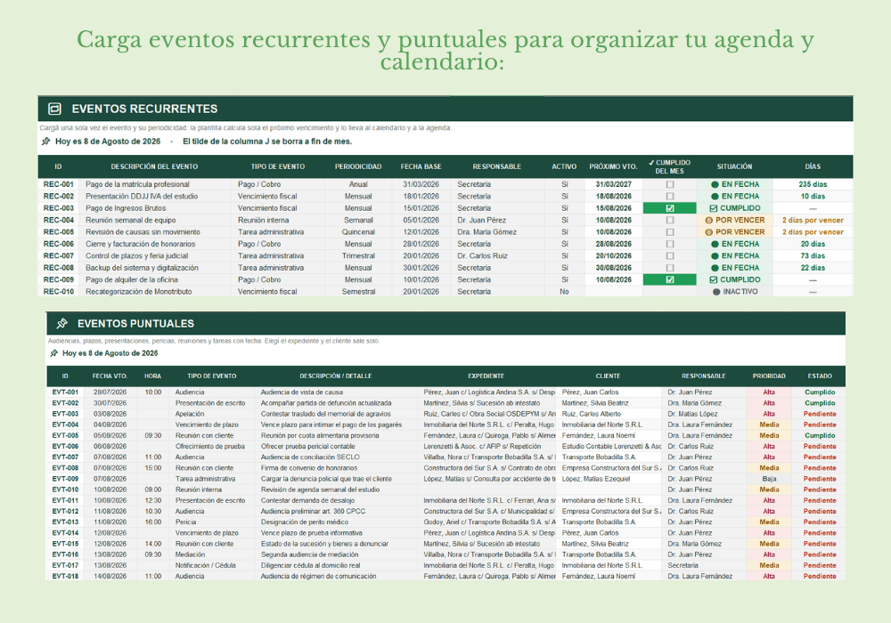Viewport: 891px width, 623px height.
Task: Click the 'Prioridad' column header
Action: 769,376
